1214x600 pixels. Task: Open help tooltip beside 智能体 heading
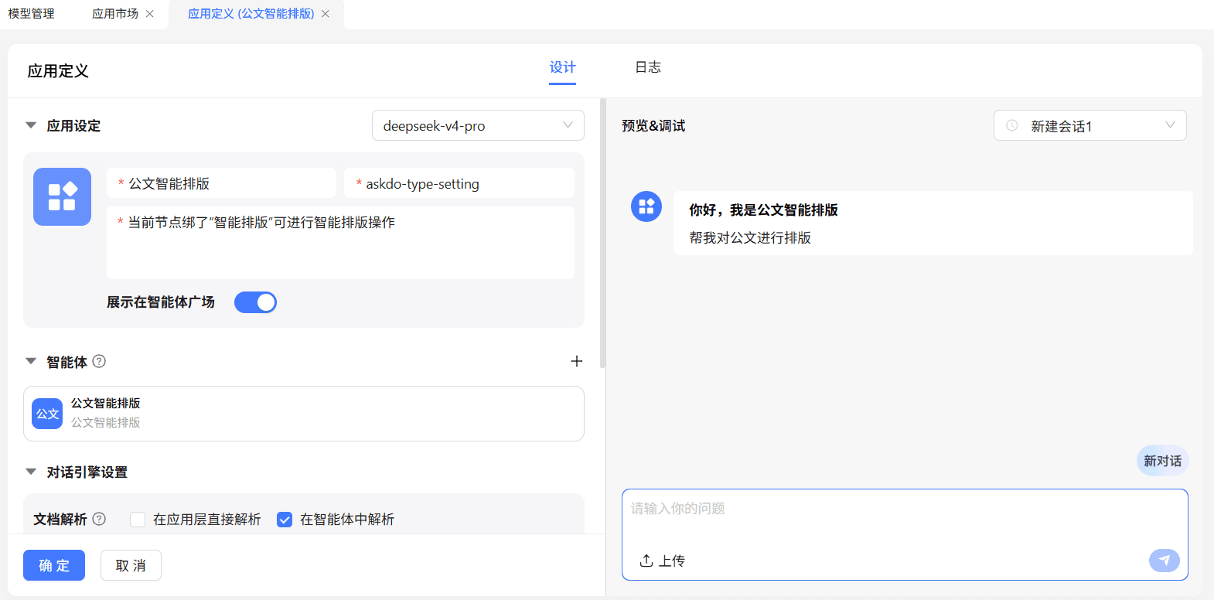[x=99, y=361]
